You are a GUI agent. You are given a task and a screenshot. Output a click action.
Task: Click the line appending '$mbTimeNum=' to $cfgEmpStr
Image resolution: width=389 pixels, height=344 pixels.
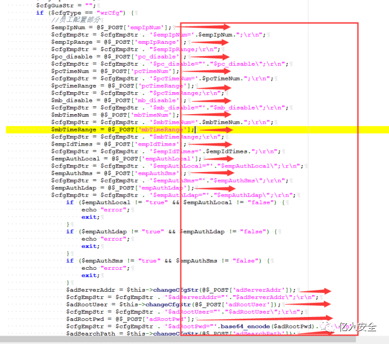tap(162, 123)
